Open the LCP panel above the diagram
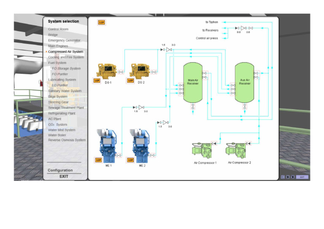The image size is (324, 229). pos(101,22)
